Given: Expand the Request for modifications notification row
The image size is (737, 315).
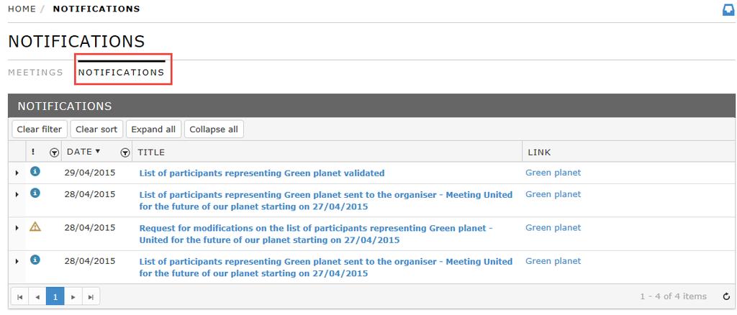Looking at the screenshot, I should pyautogui.click(x=17, y=228).
